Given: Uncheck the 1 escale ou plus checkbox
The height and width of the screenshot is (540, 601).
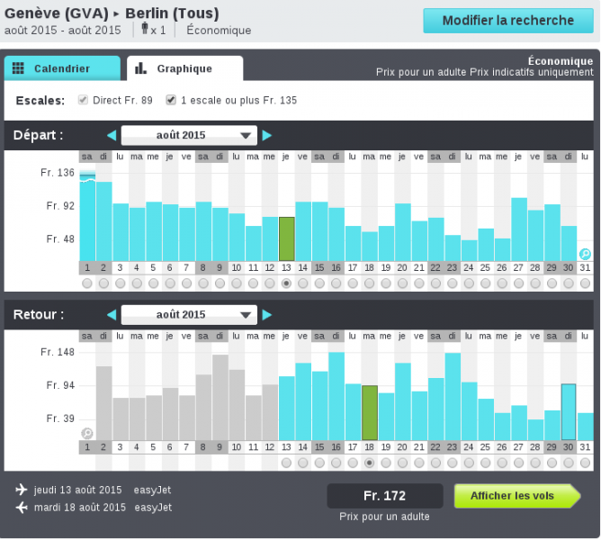Looking at the screenshot, I should pos(171,100).
